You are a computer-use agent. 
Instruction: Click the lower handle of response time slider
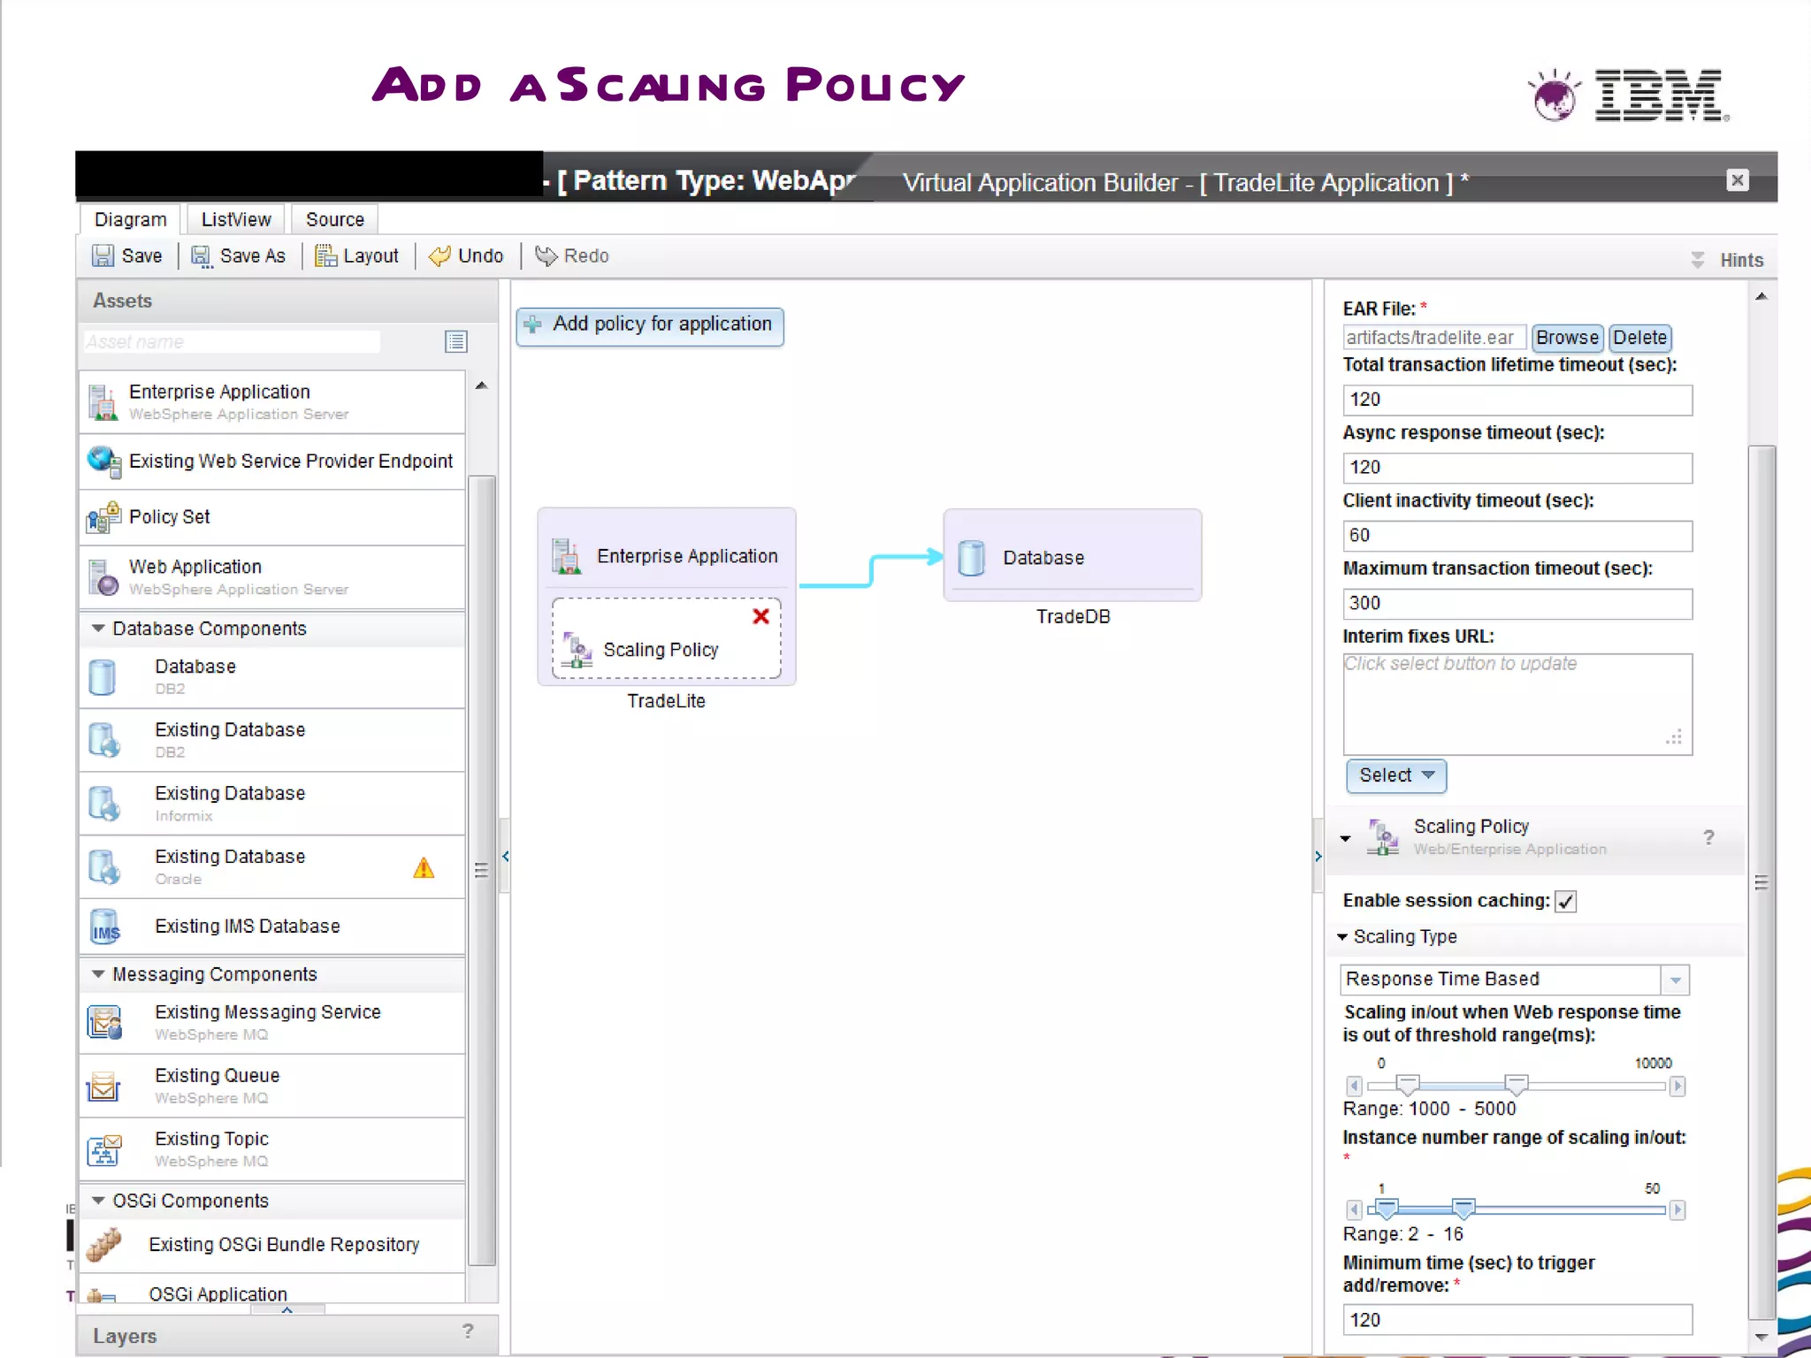coord(1408,1084)
